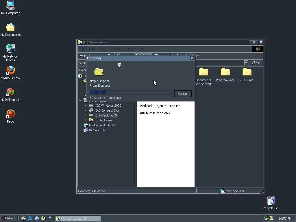296x222 pixels.
Task: Click the Compact Disc drive icon in tree
Action: pyautogui.click(x=91, y=110)
